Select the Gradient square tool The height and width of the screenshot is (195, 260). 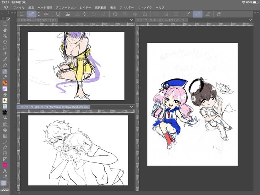(5, 136)
